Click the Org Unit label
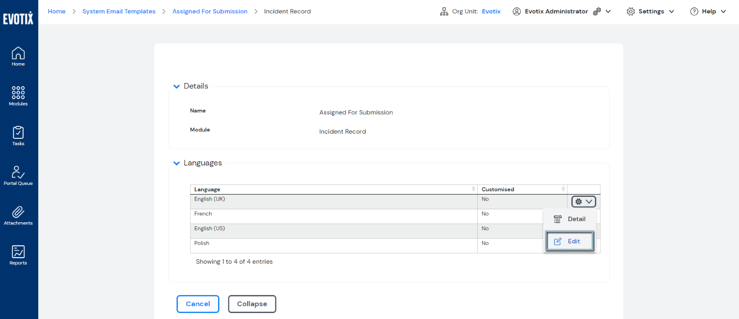This screenshot has height=319, width=739. click(x=465, y=12)
